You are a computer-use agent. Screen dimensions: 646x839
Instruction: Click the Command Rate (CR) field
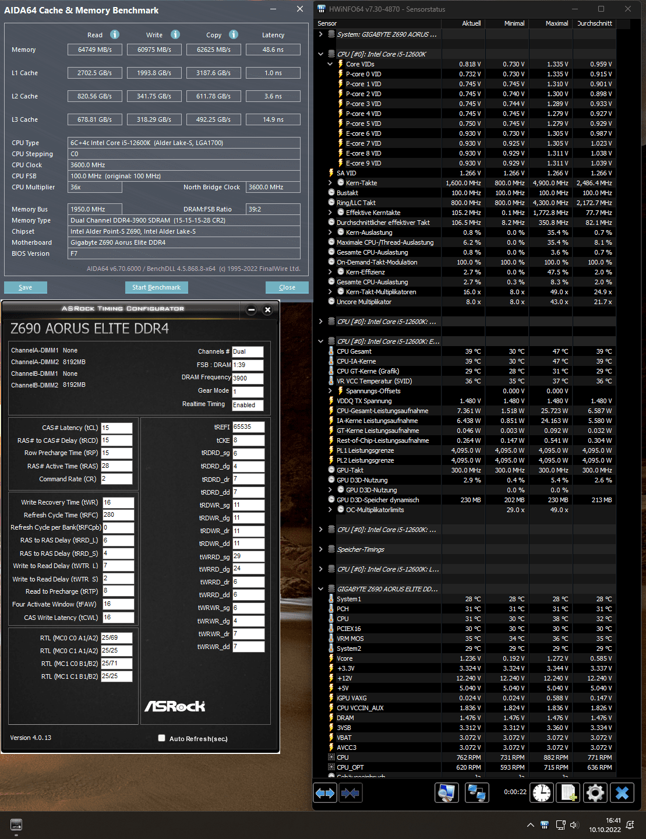point(117,479)
